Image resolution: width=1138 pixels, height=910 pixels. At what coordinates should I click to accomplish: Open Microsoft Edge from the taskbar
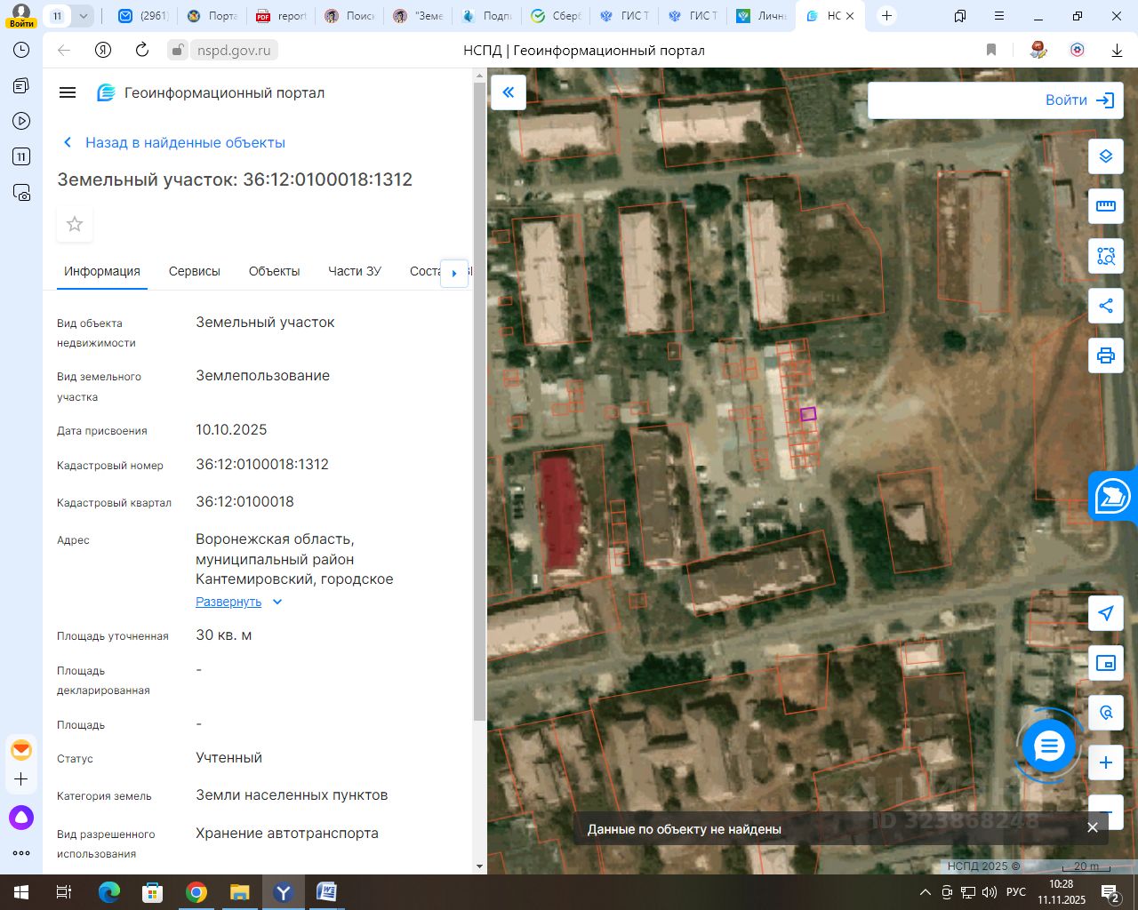point(109,892)
